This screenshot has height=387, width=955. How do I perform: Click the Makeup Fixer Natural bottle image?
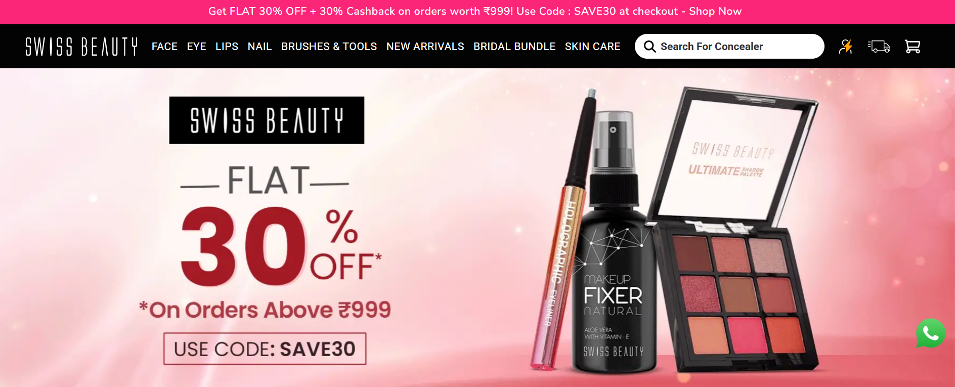point(613,243)
